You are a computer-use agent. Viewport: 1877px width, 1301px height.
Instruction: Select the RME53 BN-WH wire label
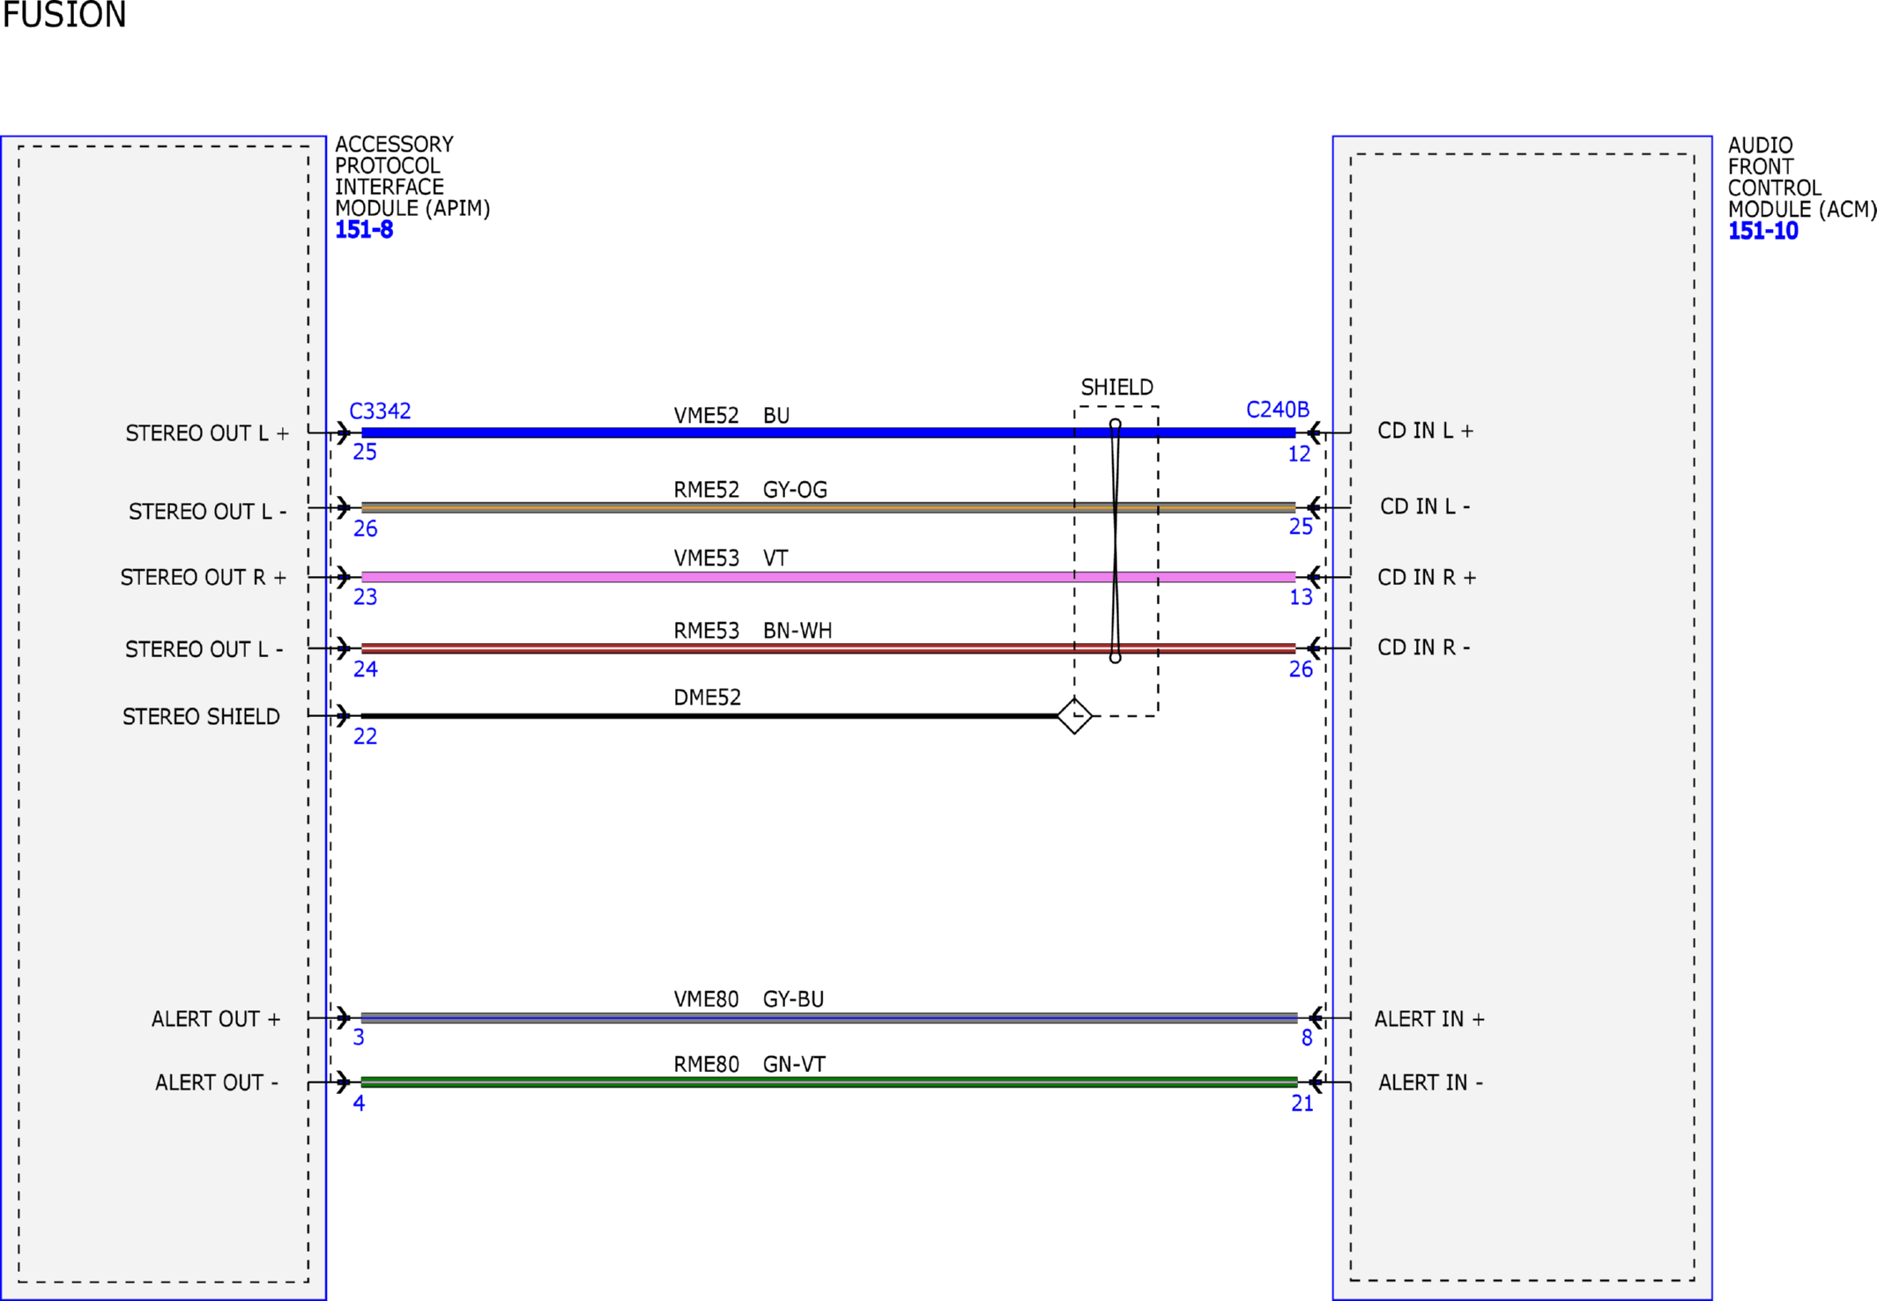(x=753, y=631)
